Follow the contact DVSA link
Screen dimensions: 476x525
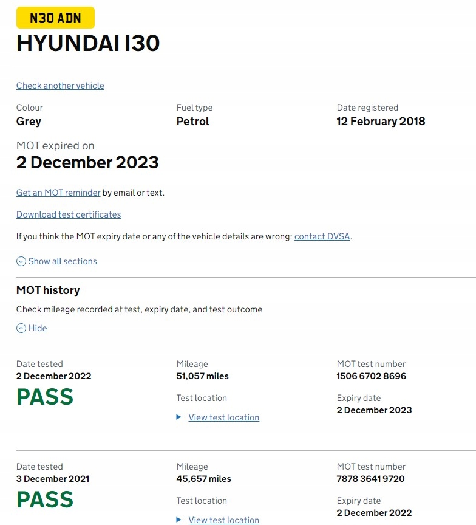(322, 236)
